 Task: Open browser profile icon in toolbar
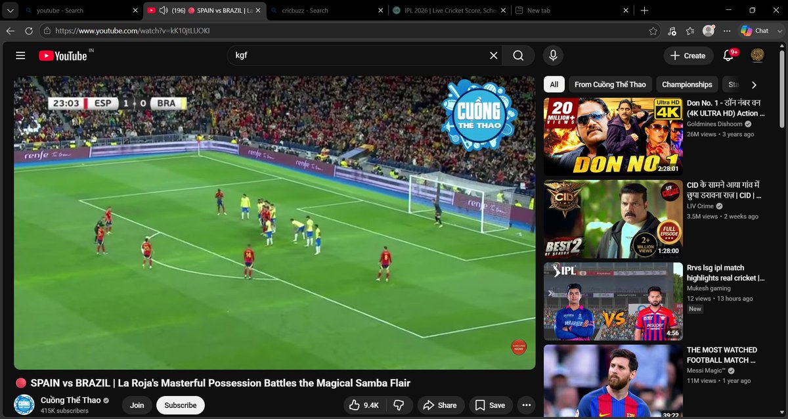click(709, 31)
